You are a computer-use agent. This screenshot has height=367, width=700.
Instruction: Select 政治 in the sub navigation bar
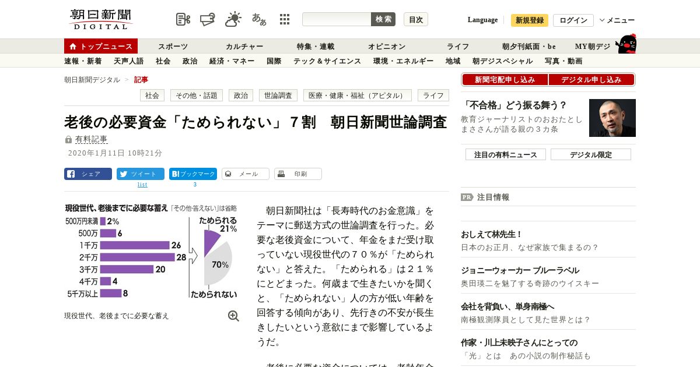pos(190,61)
